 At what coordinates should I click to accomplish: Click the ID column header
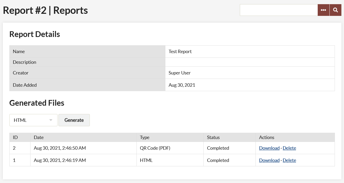15,137
